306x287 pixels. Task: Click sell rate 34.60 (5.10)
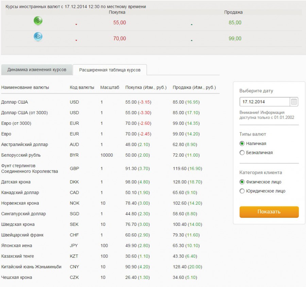(x=185, y=277)
